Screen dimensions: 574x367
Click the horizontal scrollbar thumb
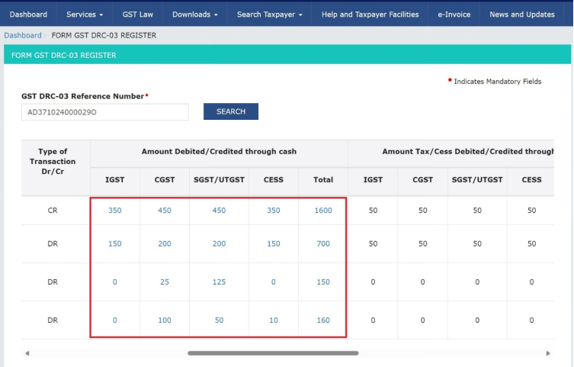[x=273, y=353]
